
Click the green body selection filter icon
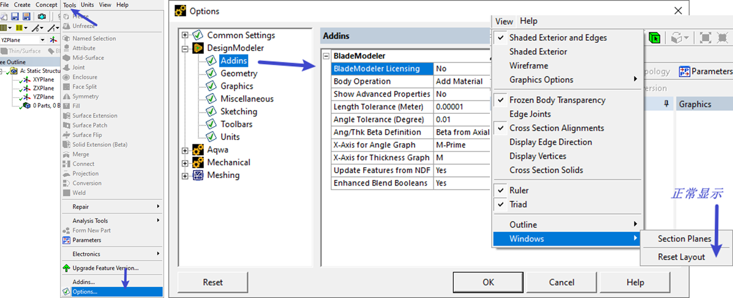[x=655, y=37]
